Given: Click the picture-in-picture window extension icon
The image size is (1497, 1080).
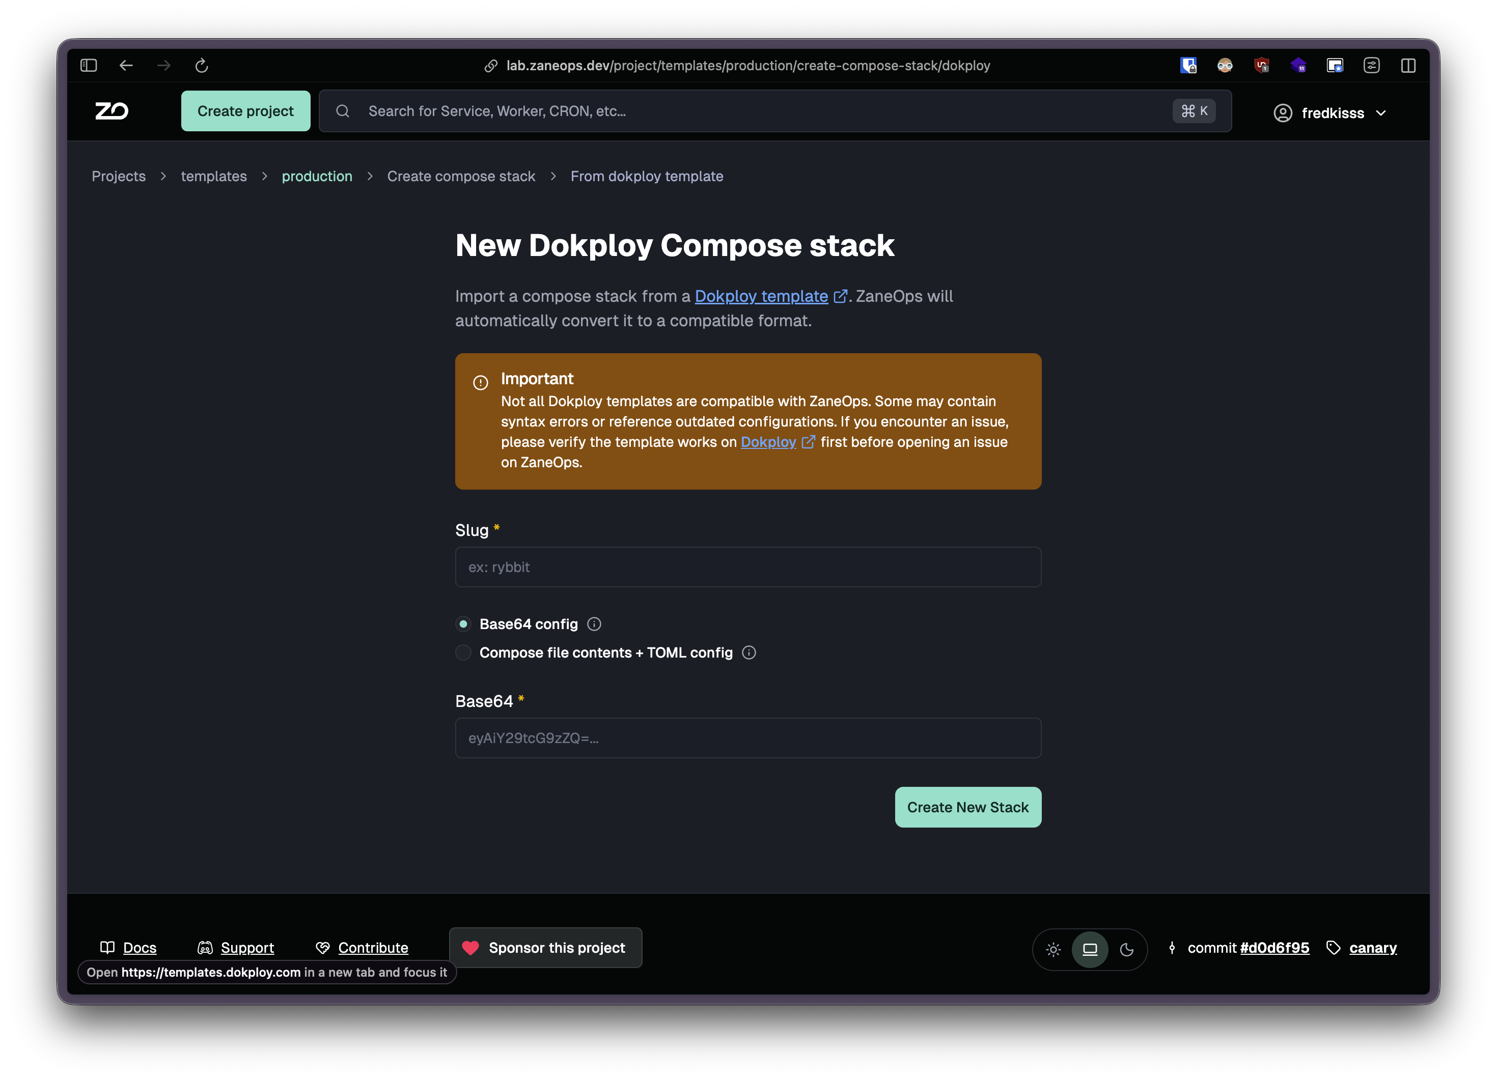Looking at the screenshot, I should point(1335,65).
